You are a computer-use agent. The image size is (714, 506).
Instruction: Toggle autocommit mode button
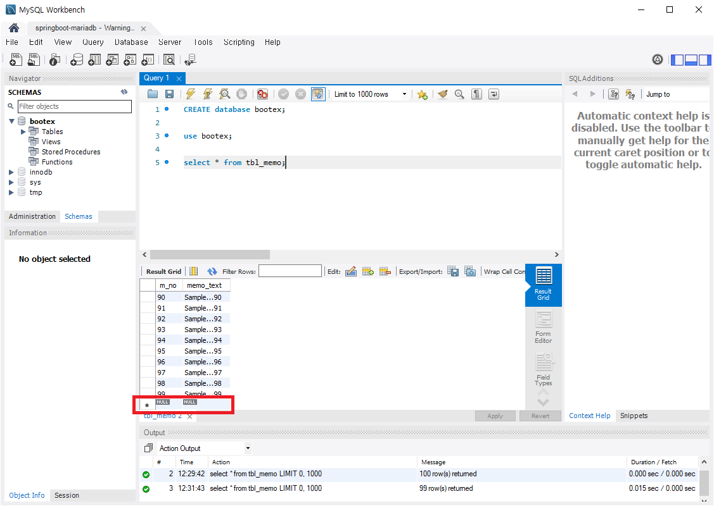(x=318, y=94)
